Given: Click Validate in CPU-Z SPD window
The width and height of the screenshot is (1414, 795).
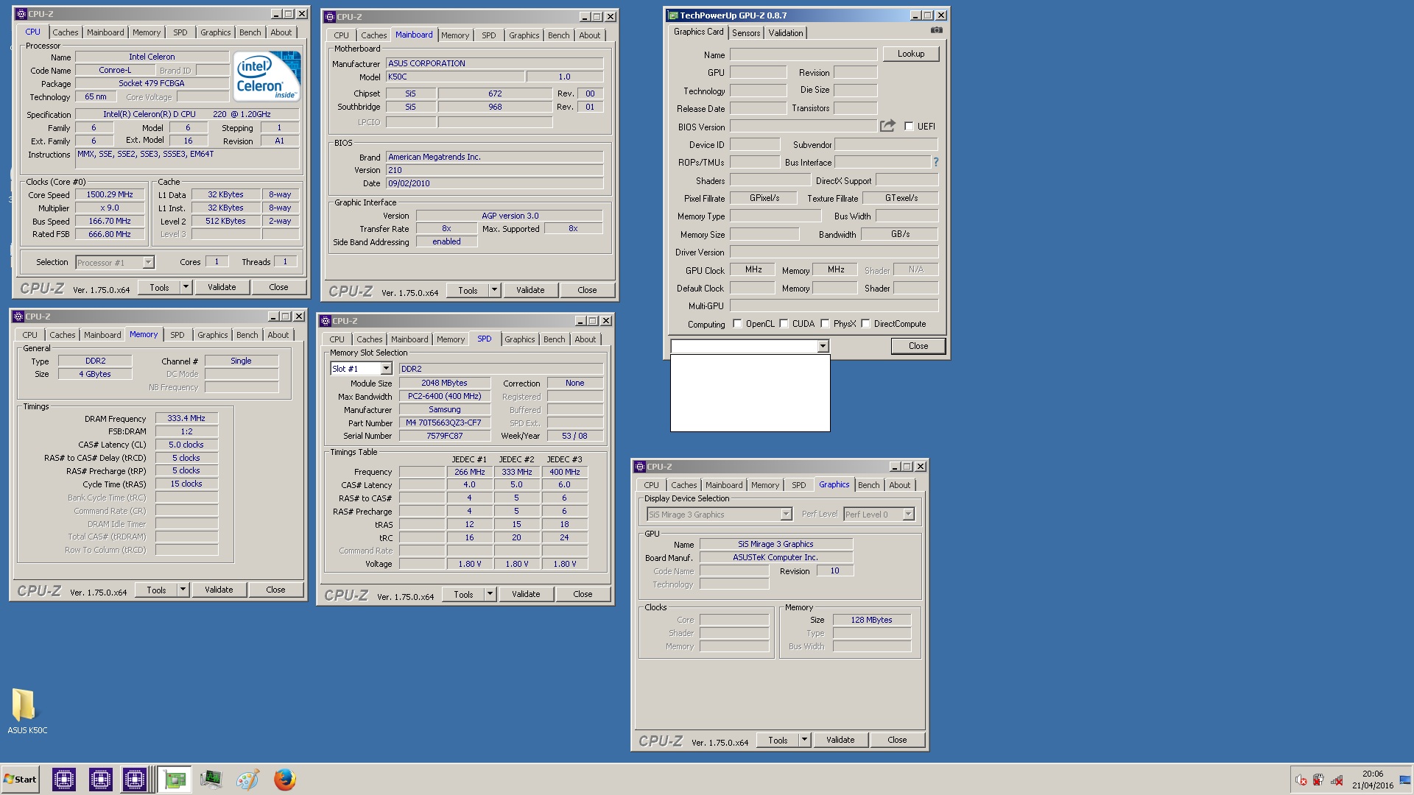Looking at the screenshot, I should click(x=526, y=594).
